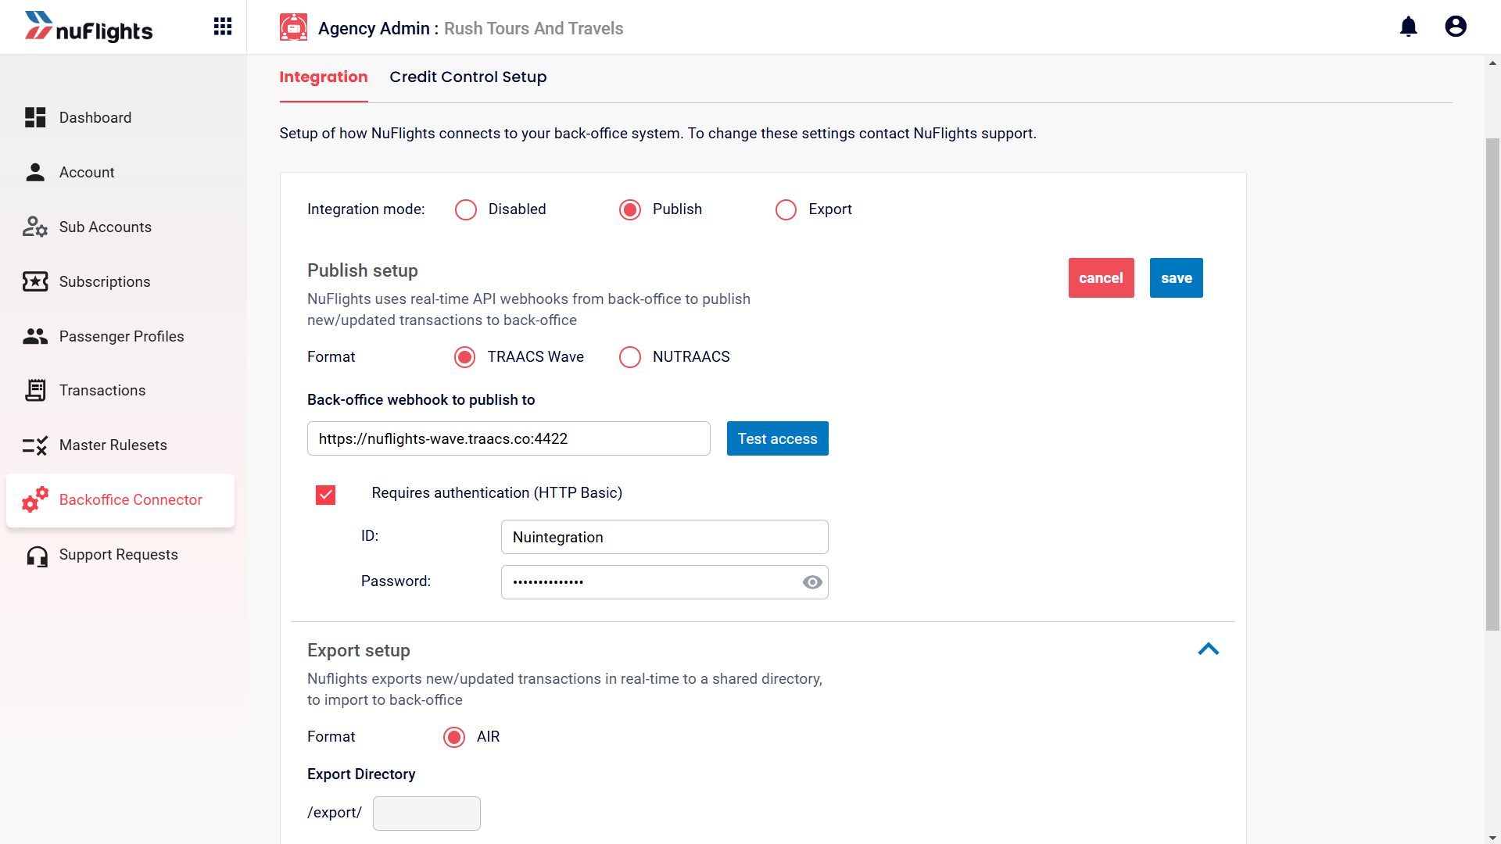
Task: Select Publish integration mode
Action: (630, 209)
